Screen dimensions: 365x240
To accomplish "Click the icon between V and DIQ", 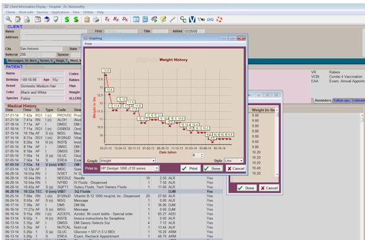I will (x=201, y=19).
